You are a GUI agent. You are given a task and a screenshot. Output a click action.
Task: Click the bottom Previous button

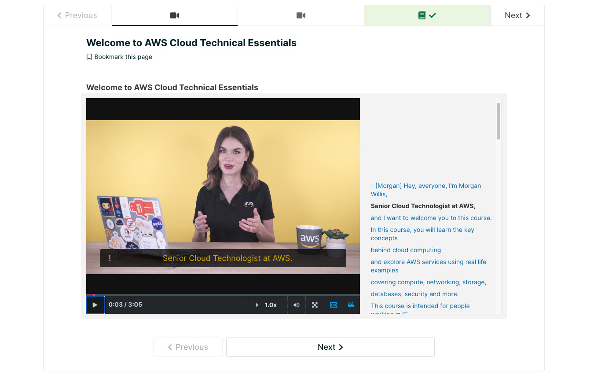[187, 347]
